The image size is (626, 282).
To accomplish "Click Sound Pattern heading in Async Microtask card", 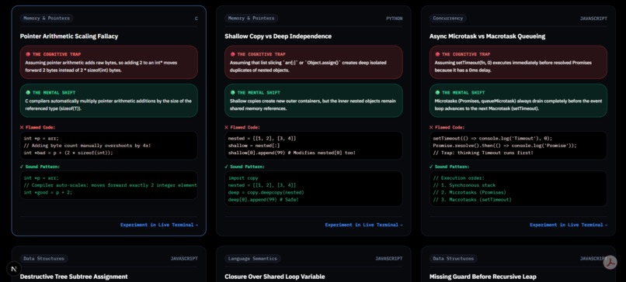I will [x=449, y=167].
